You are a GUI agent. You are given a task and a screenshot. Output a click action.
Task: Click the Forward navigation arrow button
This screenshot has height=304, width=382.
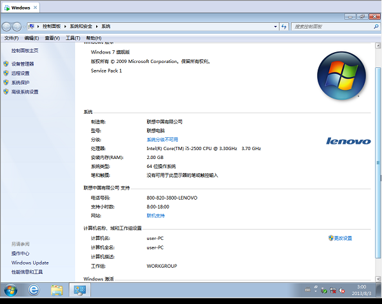19,27
